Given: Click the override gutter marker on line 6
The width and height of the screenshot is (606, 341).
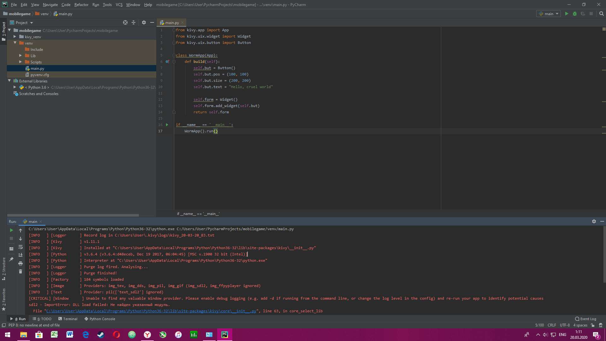Looking at the screenshot, I should click(167, 62).
